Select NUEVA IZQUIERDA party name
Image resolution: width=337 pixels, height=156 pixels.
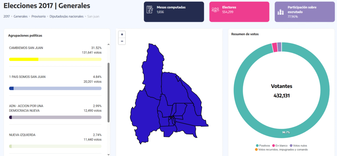click(x=22, y=135)
